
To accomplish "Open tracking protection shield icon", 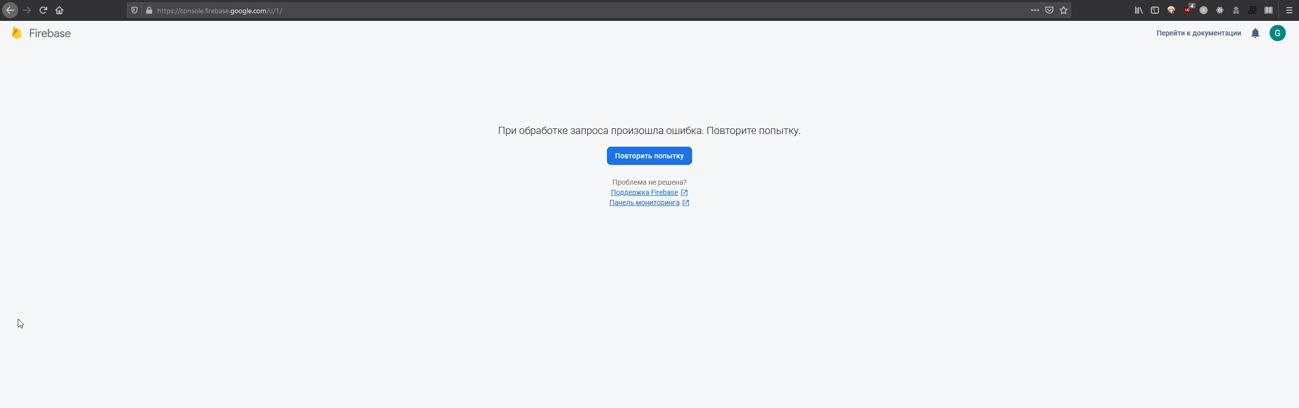I will pyautogui.click(x=134, y=10).
